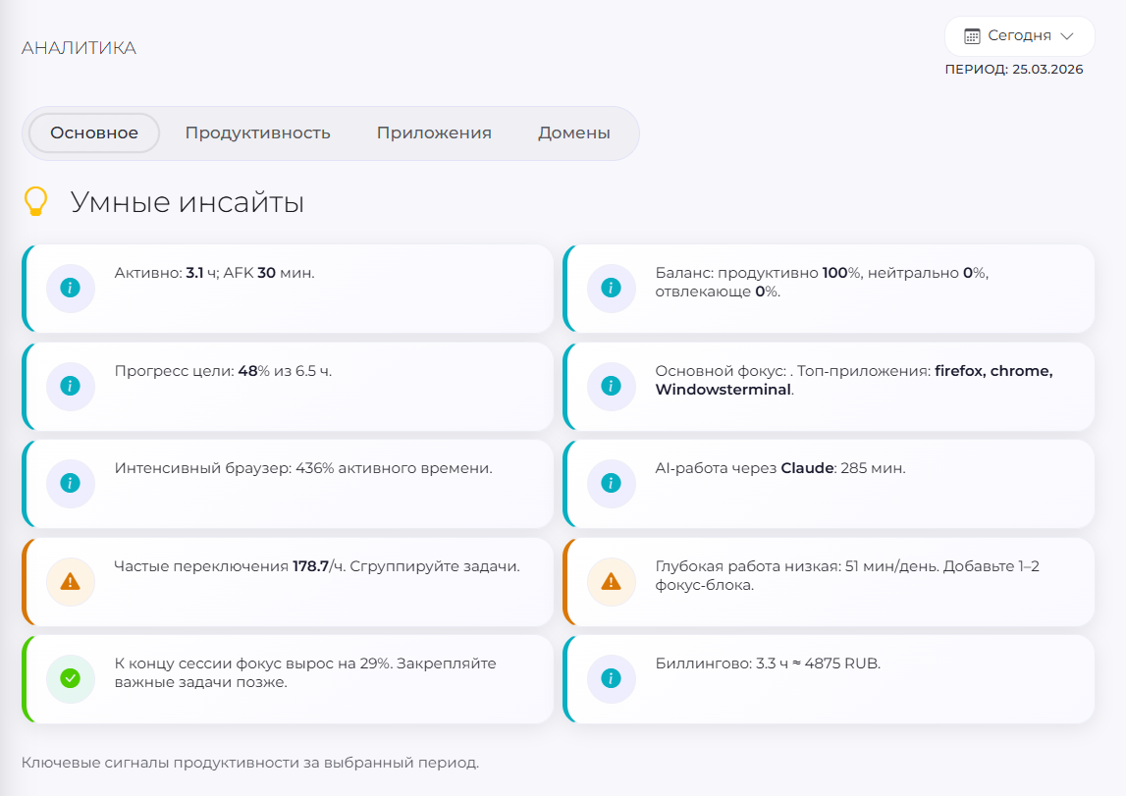Click the ПЕРИОД: 25.03.2026 label
Screen dimensions: 1126x796
click(x=1014, y=69)
